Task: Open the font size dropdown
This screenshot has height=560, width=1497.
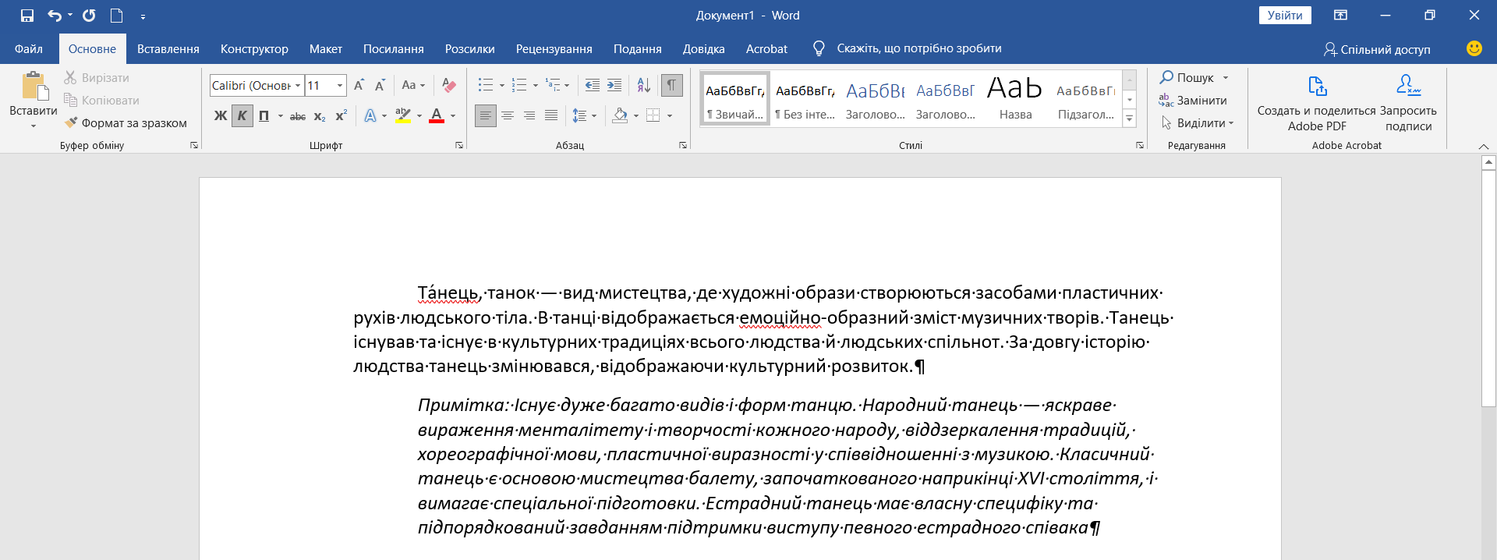Action: click(340, 86)
